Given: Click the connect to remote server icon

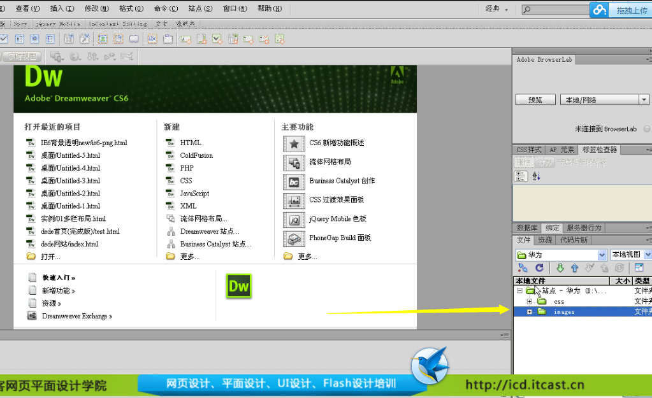Looking at the screenshot, I should [x=523, y=268].
